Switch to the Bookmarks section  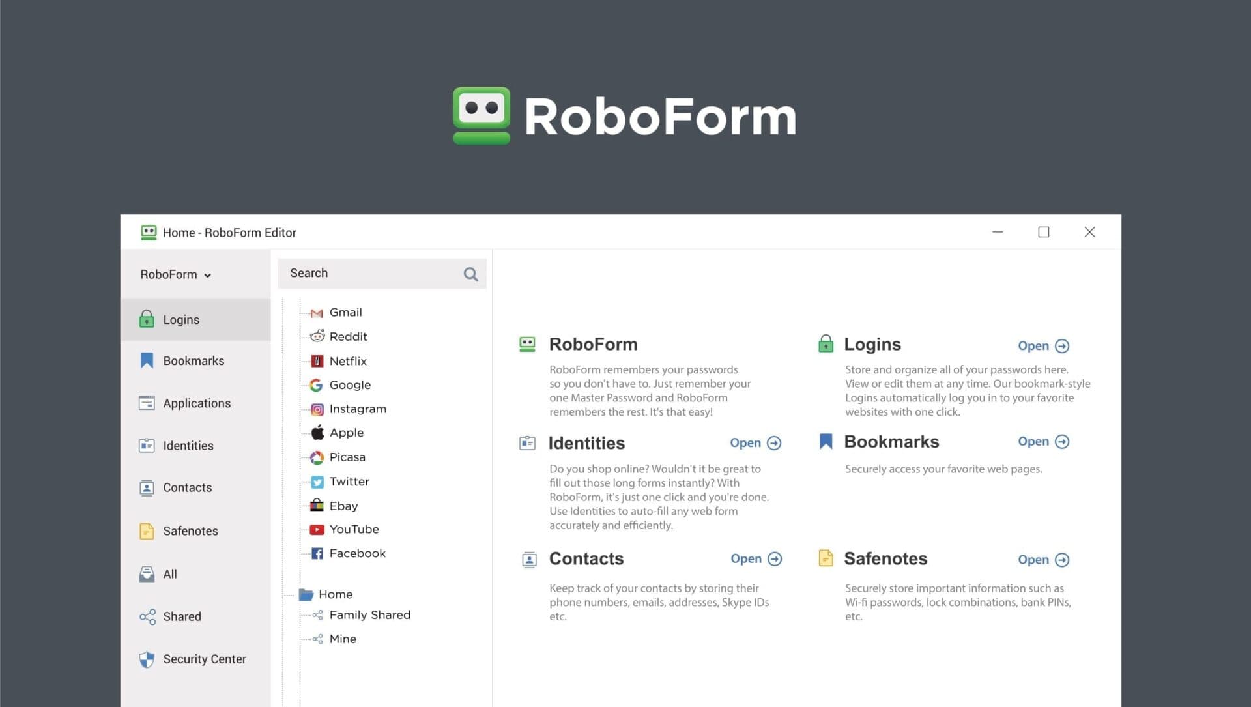[x=195, y=360]
